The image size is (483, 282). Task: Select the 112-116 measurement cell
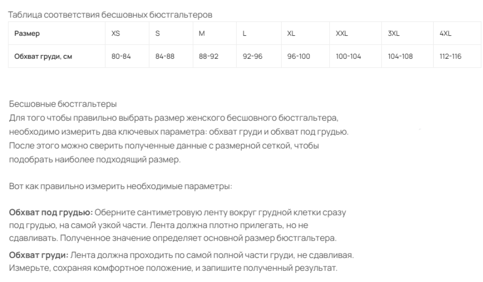coord(457,56)
